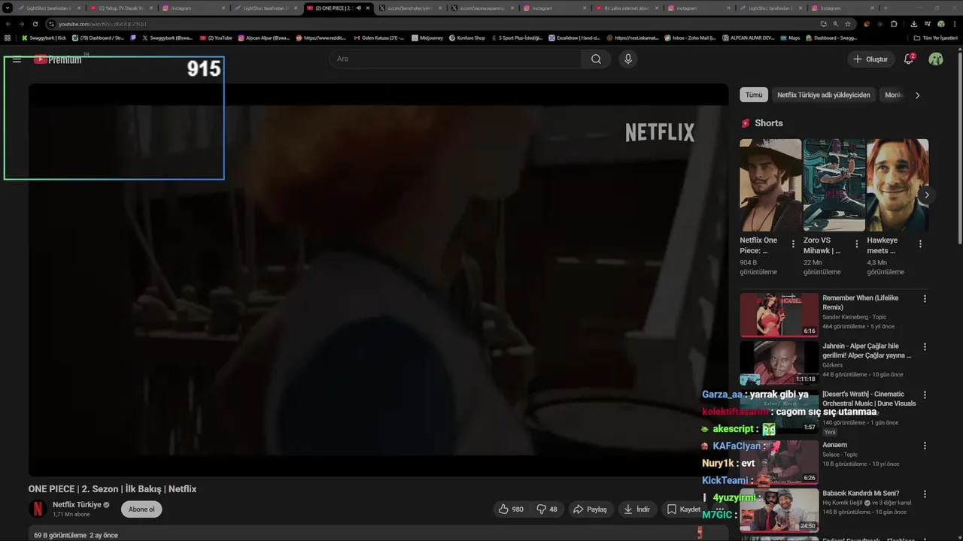Subscribe with the Abone ol button
Viewport: 963px width, 541px height.
click(141, 509)
